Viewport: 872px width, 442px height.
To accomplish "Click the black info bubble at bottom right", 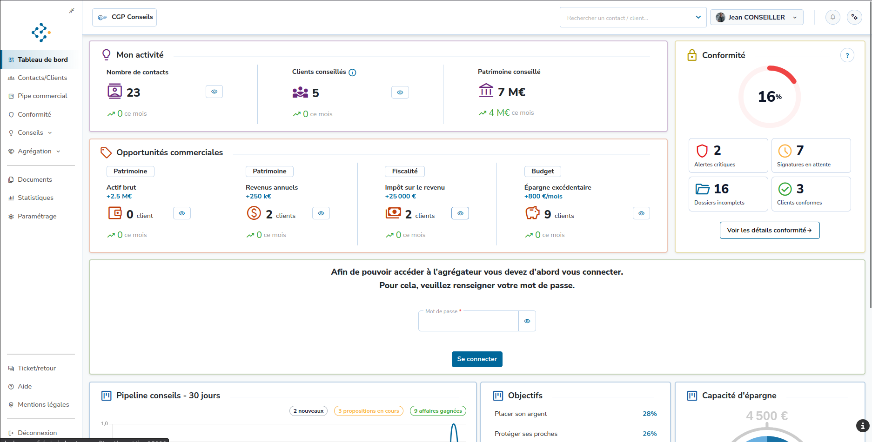I will coord(863,425).
